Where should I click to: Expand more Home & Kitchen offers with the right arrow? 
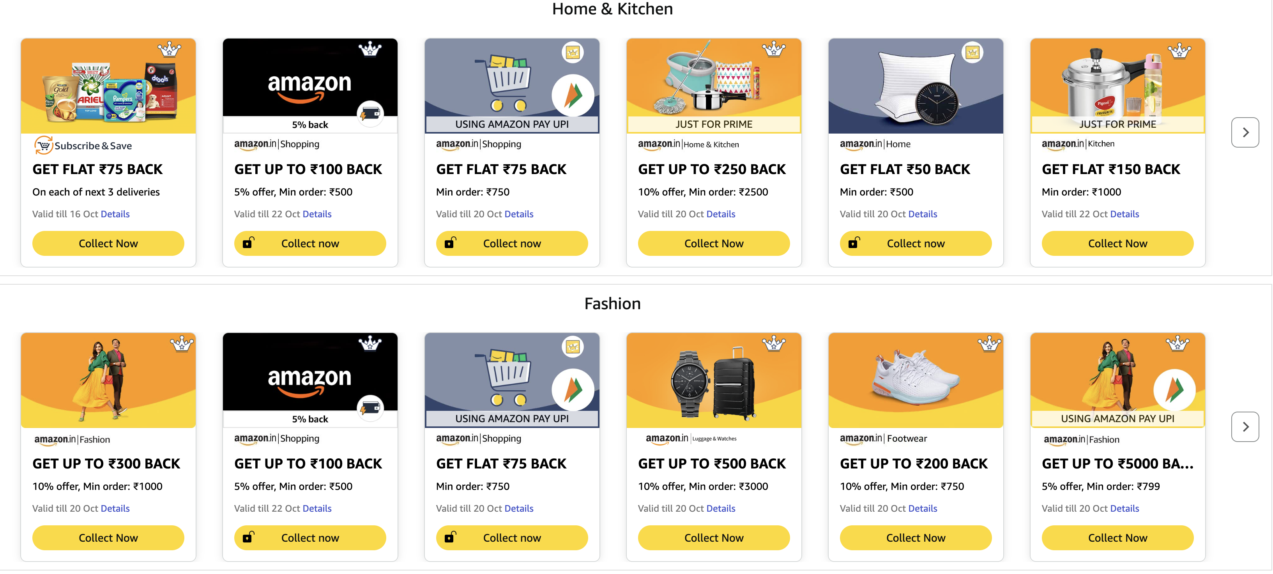[x=1245, y=132]
